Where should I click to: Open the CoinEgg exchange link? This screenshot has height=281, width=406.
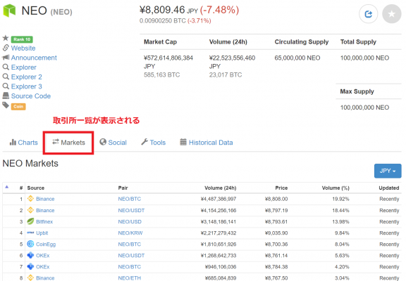pos(46,244)
